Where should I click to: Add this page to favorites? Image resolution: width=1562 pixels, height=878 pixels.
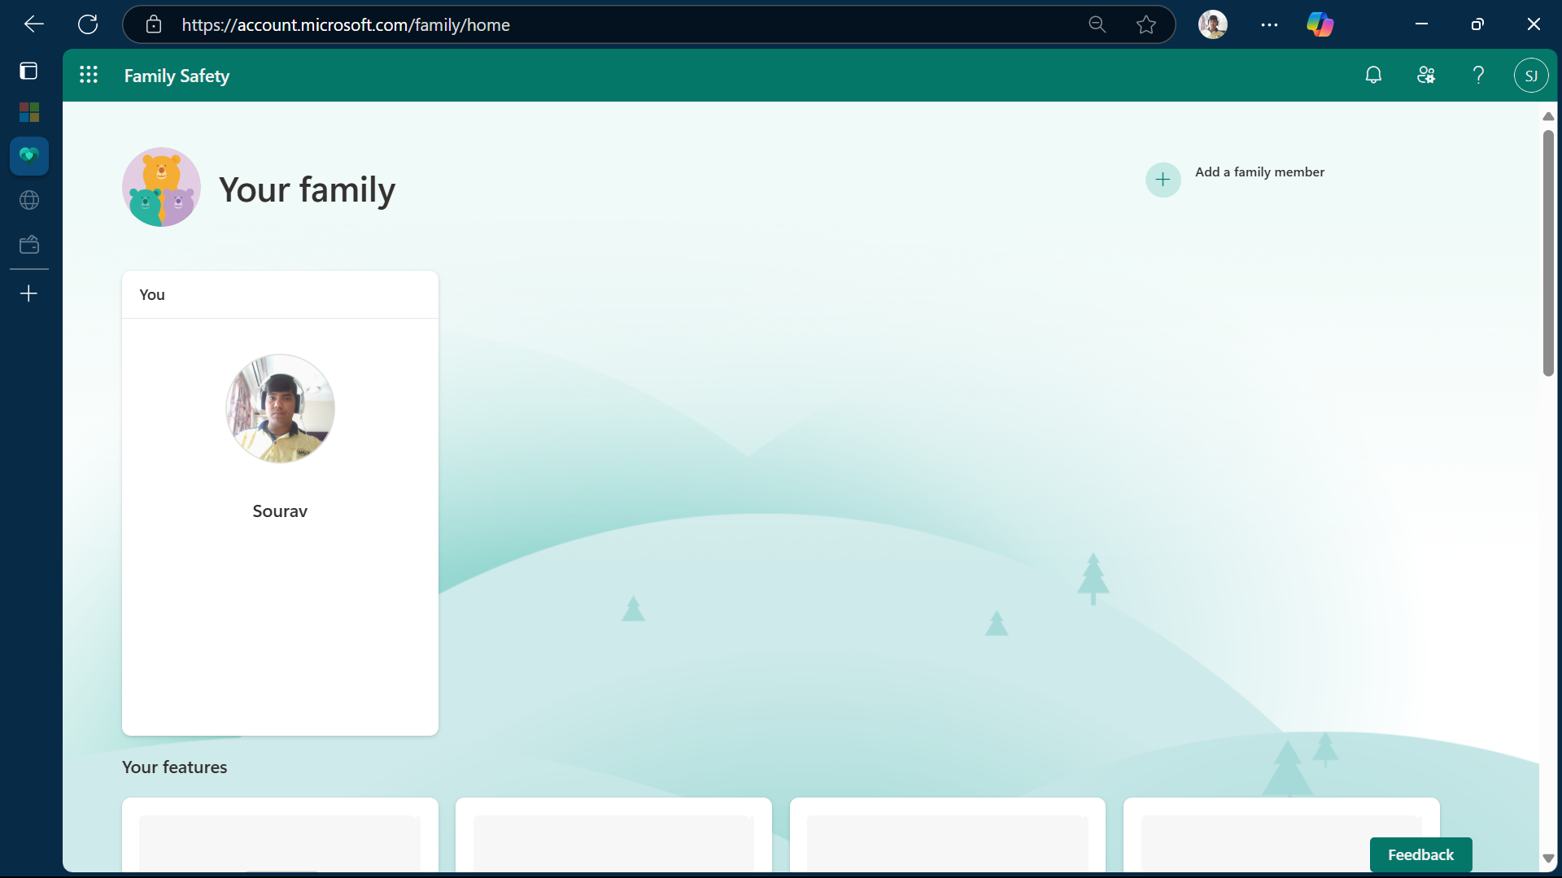[x=1146, y=24]
